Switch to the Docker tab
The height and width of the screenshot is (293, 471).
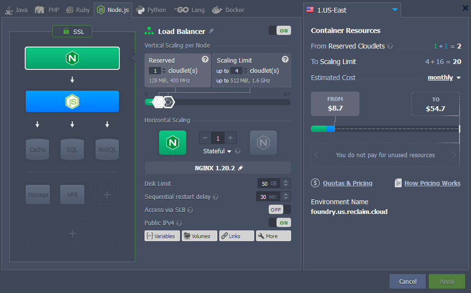click(x=228, y=10)
